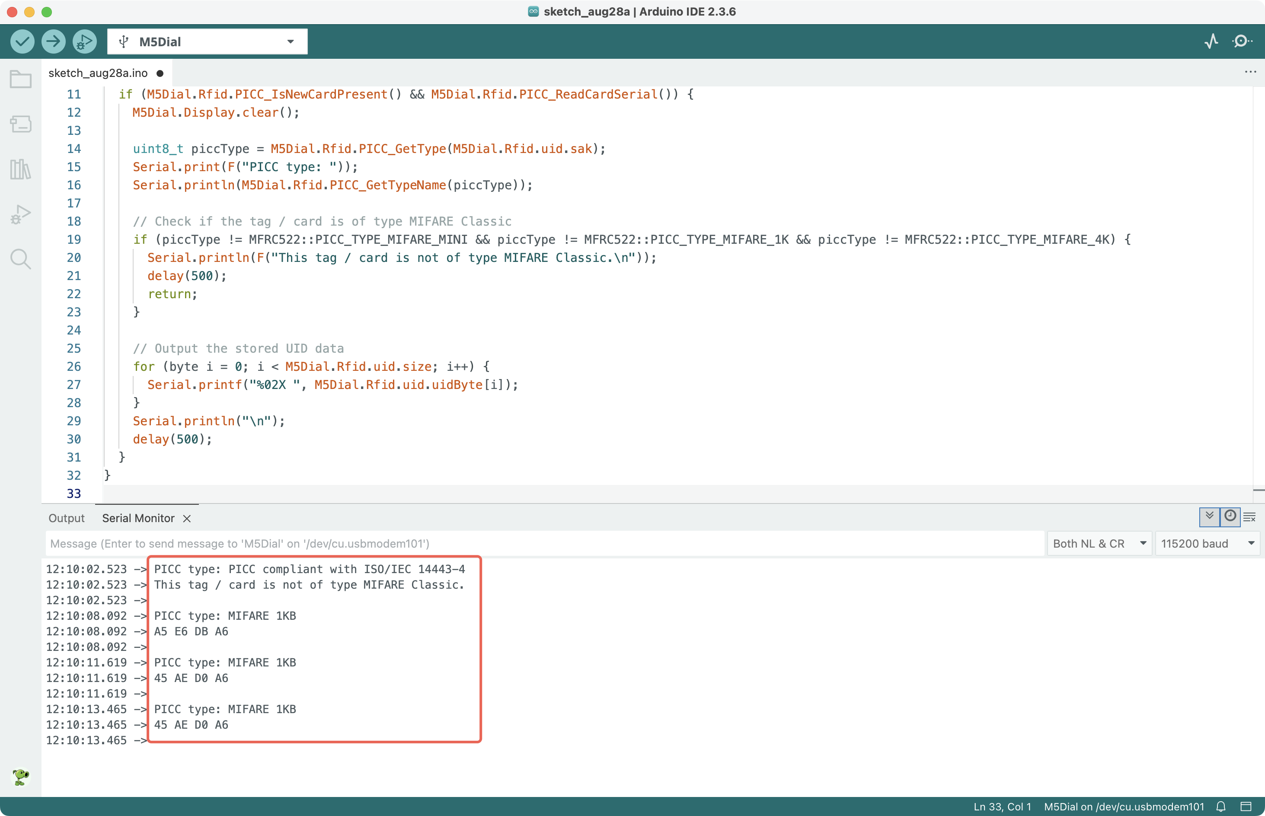Click line number 19 in the gutter
Image resolution: width=1265 pixels, height=816 pixels.
point(73,239)
